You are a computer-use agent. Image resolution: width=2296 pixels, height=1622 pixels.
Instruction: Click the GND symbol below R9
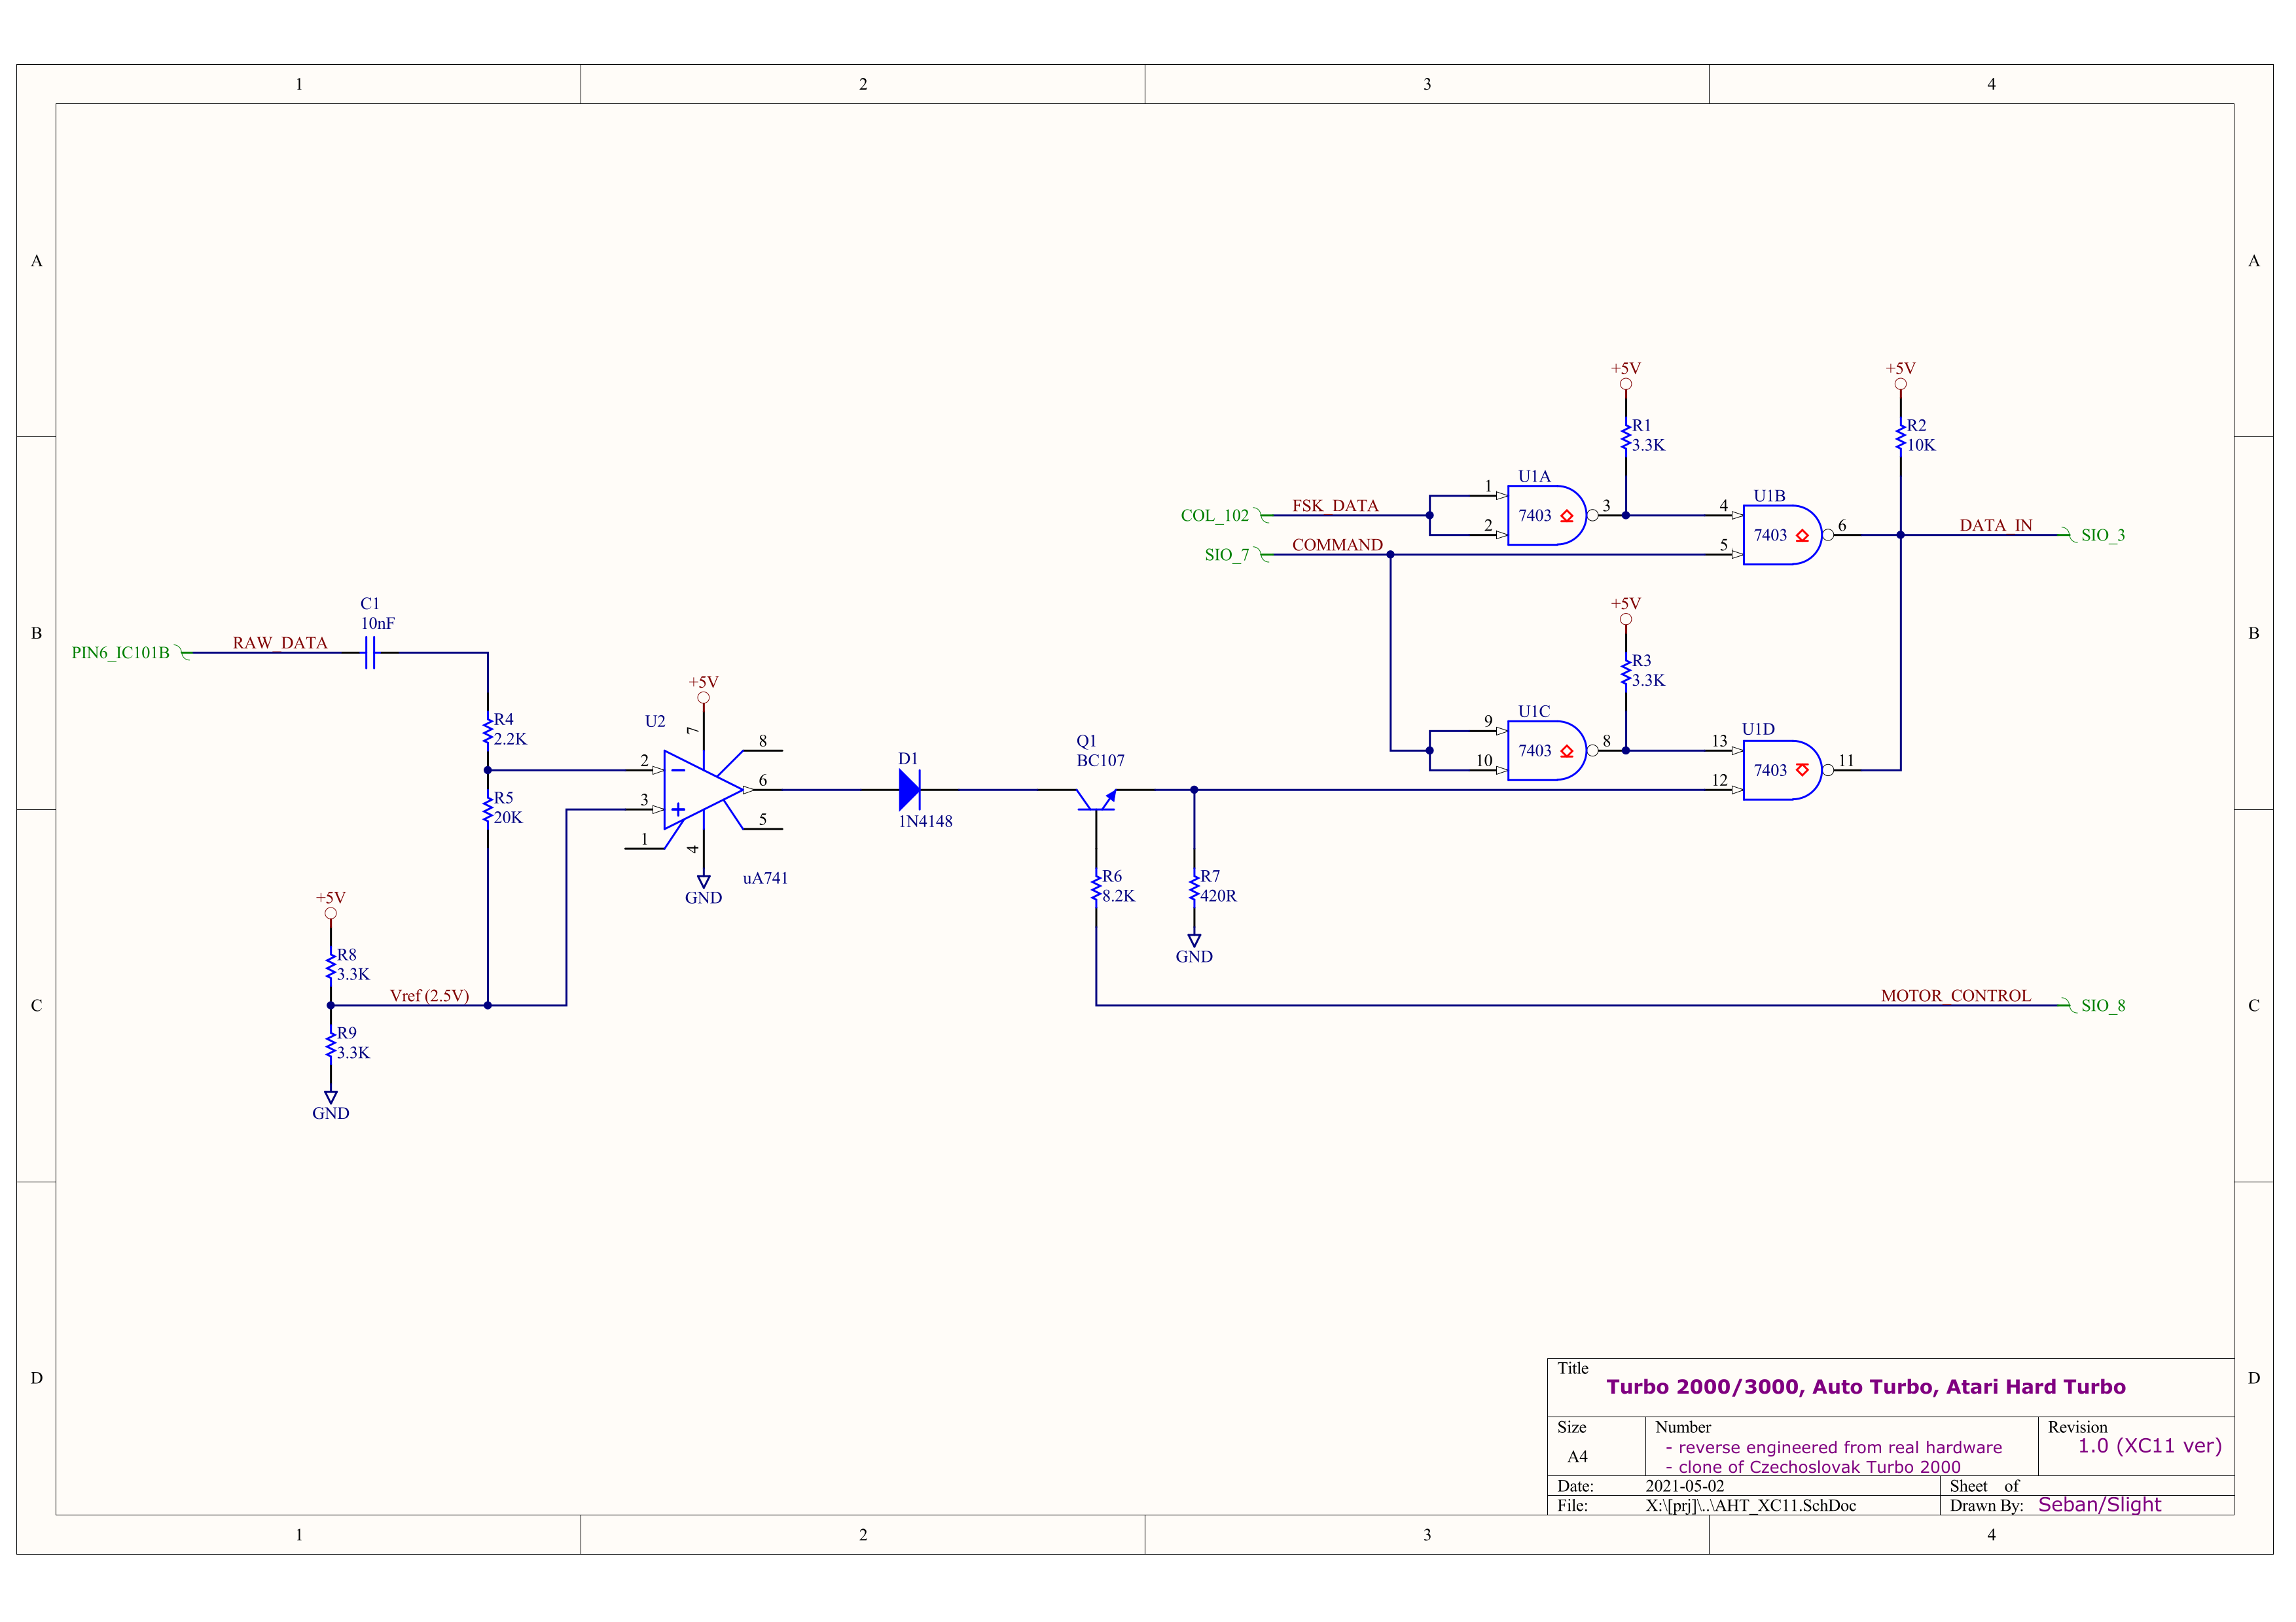[x=331, y=1105]
